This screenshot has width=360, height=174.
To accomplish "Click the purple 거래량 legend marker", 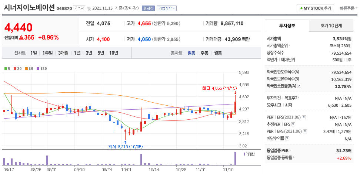I will (x=244, y=154).
